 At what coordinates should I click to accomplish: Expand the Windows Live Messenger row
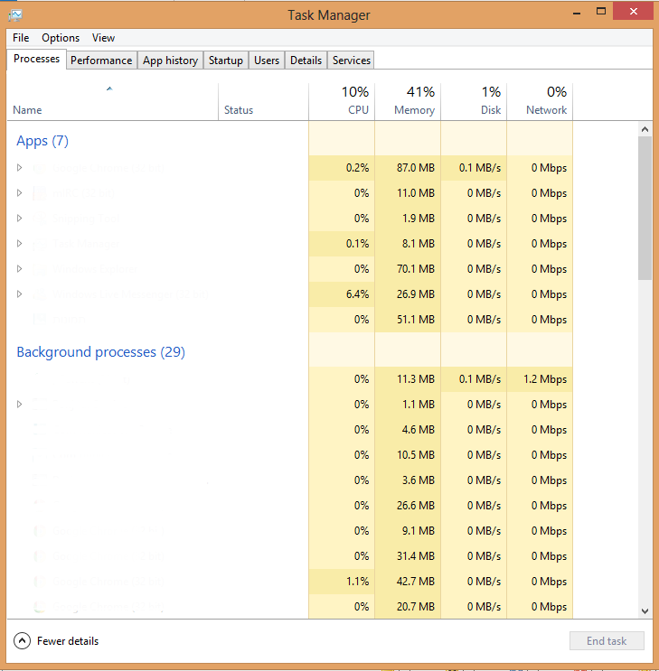point(20,294)
